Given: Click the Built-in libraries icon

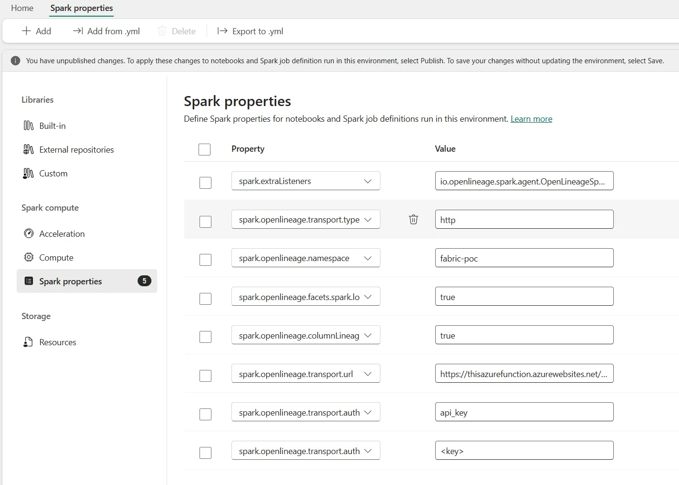Looking at the screenshot, I should (29, 126).
